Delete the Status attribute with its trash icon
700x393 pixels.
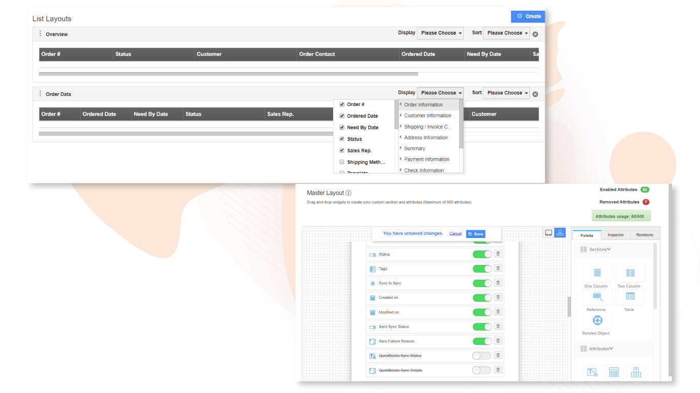point(498,254)
